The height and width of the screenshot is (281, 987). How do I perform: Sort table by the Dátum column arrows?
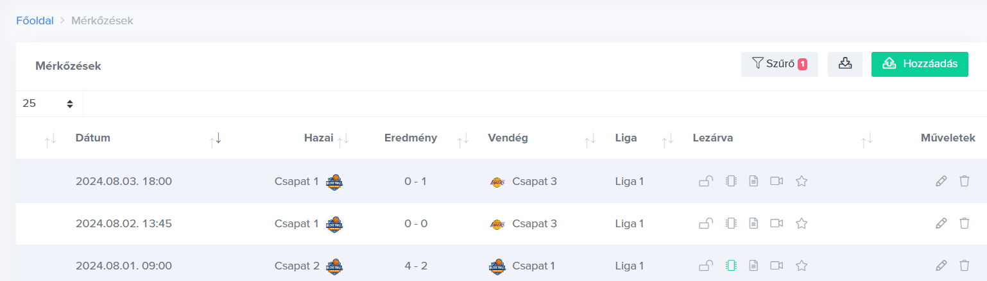coord(215,138)
